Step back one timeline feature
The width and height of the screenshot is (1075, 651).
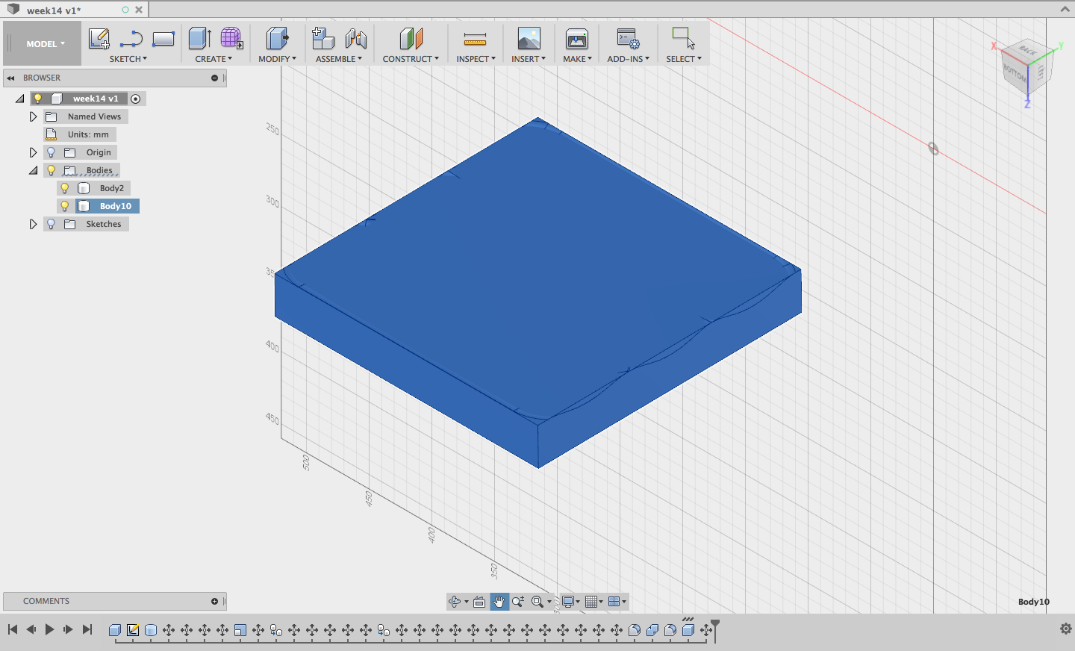pyautogui.click(x=31, y=629)
